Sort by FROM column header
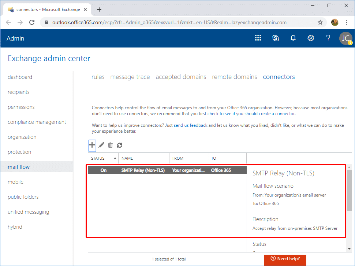The image size is (355, 266). [x=188, y=158]
